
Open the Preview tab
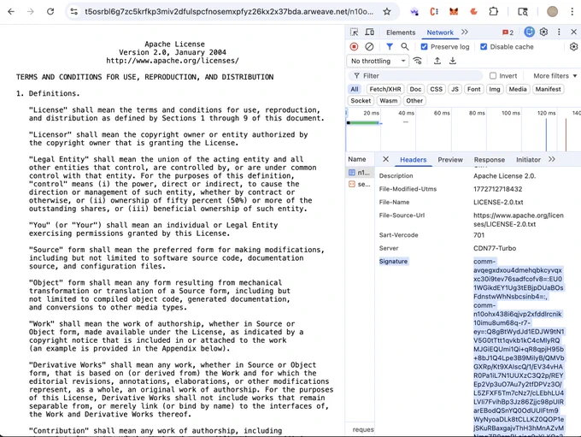pos(450,160)
